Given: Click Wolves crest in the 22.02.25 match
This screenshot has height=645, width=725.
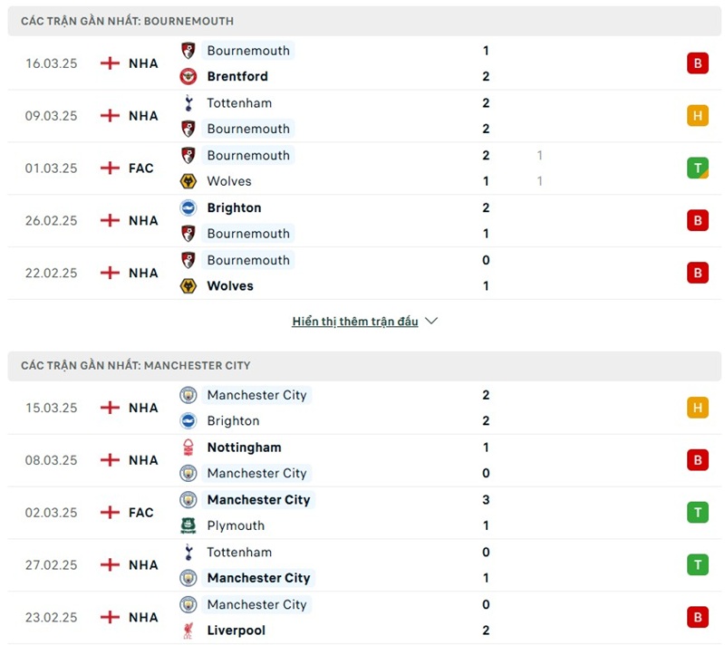Looking at the screenshot, I should (x=188, y=285).
